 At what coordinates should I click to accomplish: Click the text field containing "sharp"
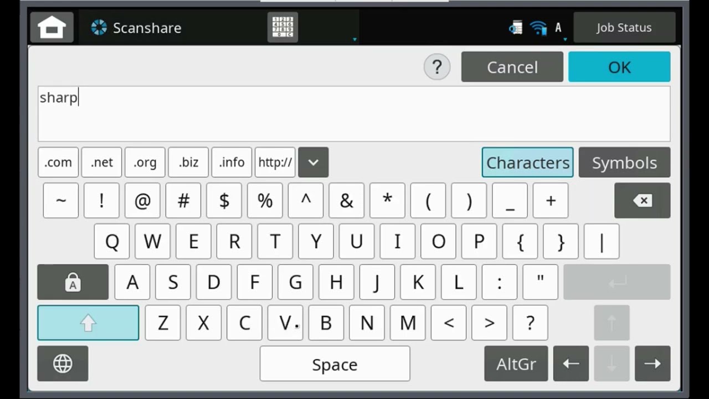click(353, 114)
